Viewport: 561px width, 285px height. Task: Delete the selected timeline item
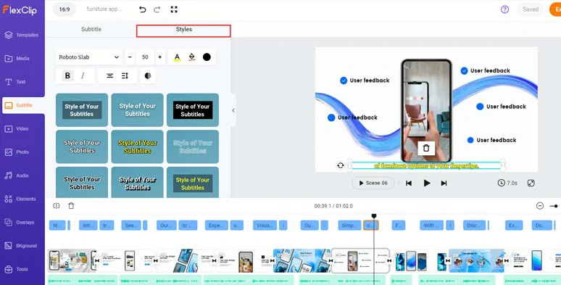click(x=71, y=206)
